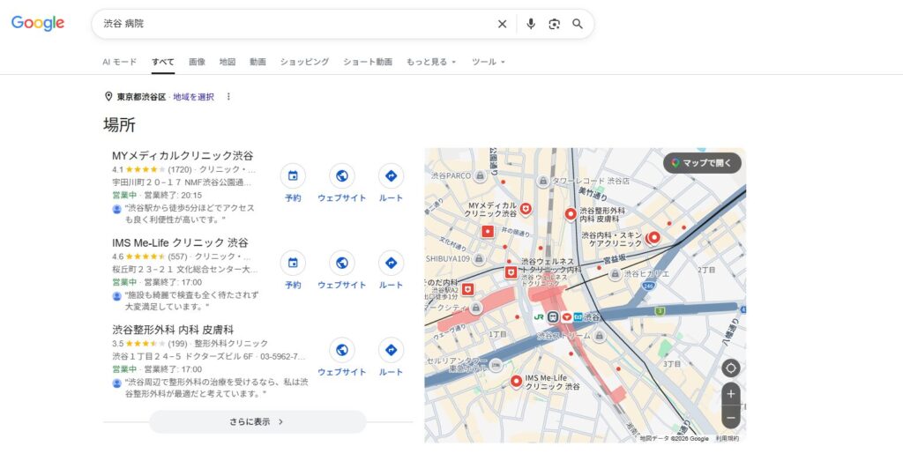This screenshot has width=903, height=461.
Task: Click the 渋谷 station icon on the map
Action: tap(553, 317)
